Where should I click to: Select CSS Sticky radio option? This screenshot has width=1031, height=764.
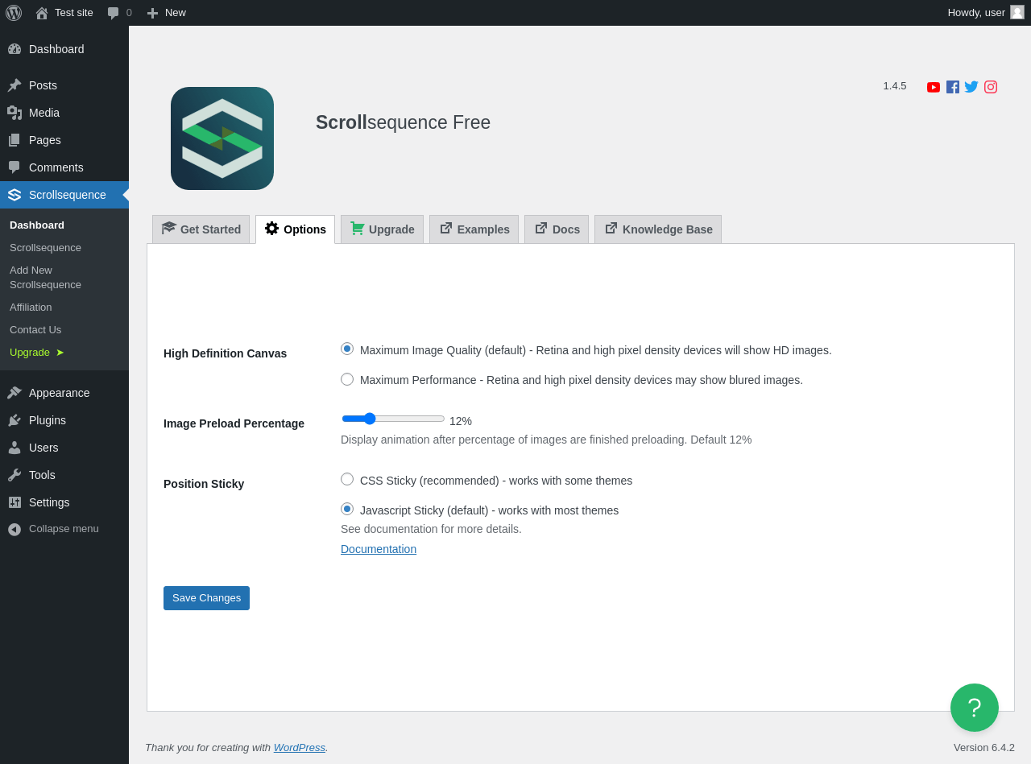click(x=347, y=479)
